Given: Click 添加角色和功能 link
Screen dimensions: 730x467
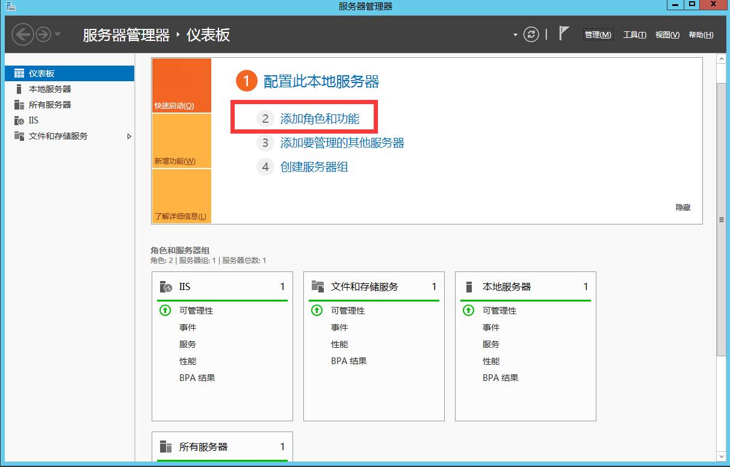Looking at the screenshot, I should click(x=320, y=119).
